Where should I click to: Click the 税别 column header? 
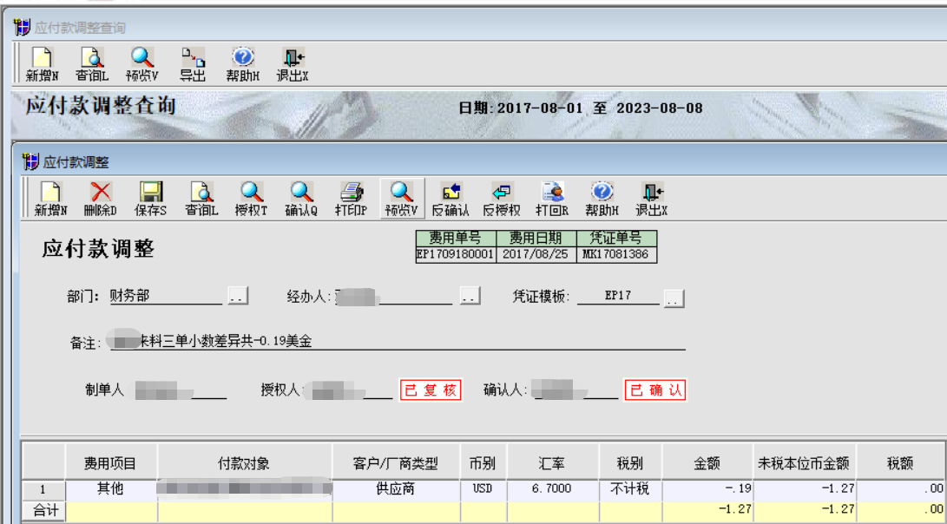[x=630, y=463]
